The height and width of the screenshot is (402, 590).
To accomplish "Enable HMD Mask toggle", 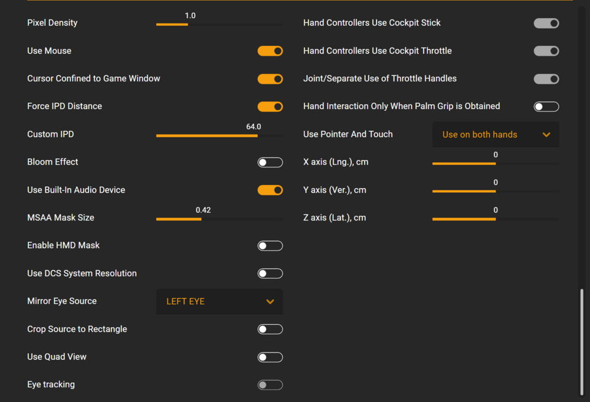I will click(270, 246).
